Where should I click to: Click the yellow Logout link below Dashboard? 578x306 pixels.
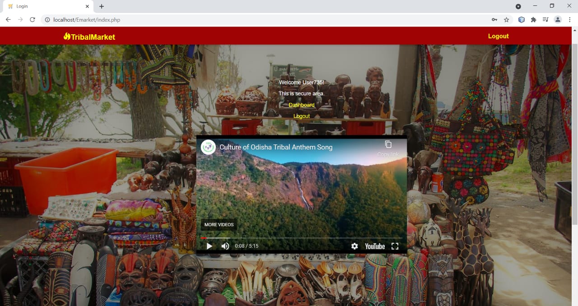pos(301,116)
